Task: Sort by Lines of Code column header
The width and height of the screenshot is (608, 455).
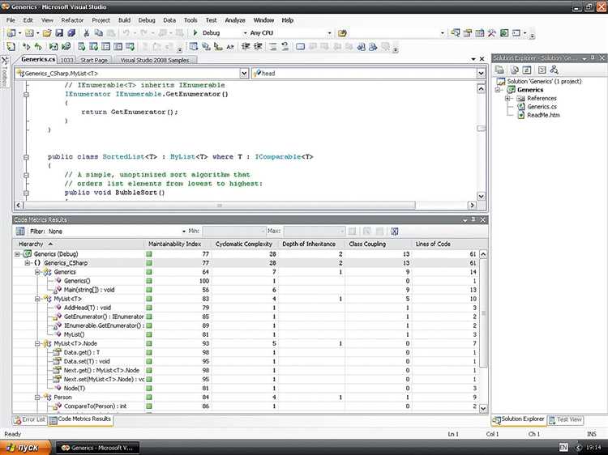Action: 445,244
